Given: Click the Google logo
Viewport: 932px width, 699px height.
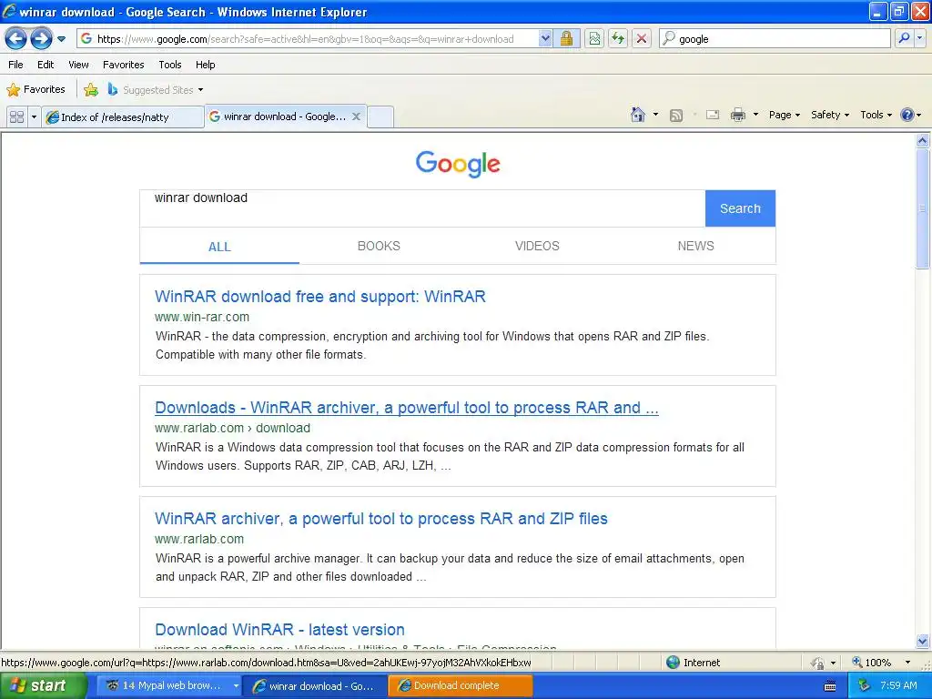Looking at the screenshot, I should (x=458, y=164).
